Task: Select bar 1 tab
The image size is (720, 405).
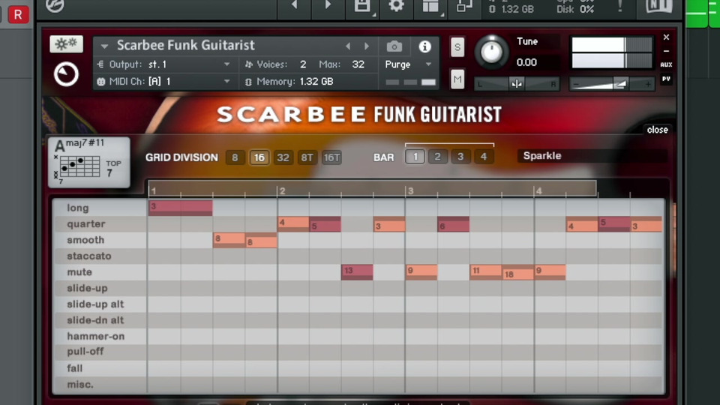Action: pos(415,157)
